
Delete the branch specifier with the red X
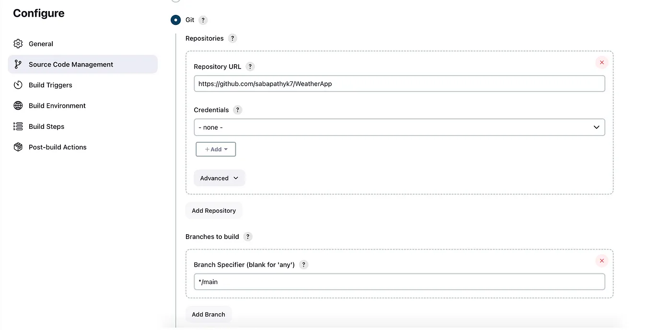[x=602, y=261]
